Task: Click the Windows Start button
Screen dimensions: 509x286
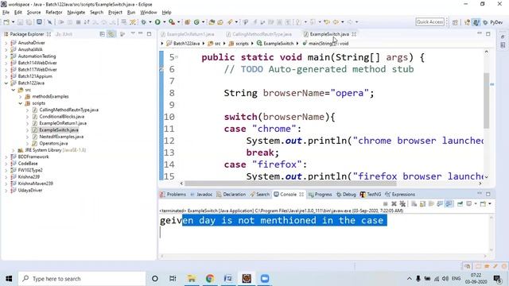Action: pos(9,279)
